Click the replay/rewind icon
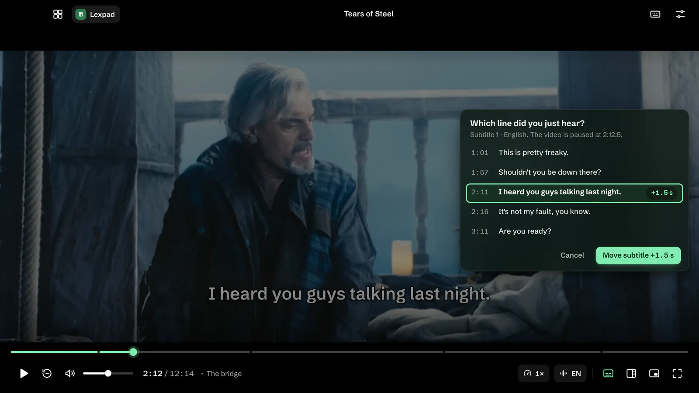699x393 pixels. (47, 373)
